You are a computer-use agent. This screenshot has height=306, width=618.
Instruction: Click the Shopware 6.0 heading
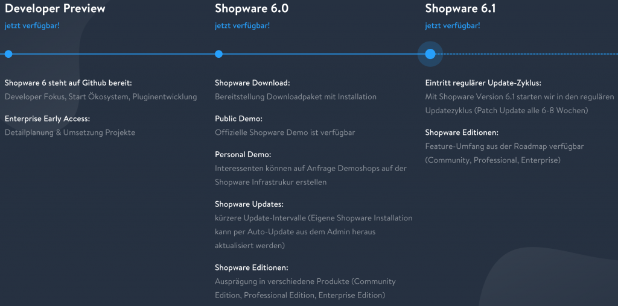click(252, 8)
